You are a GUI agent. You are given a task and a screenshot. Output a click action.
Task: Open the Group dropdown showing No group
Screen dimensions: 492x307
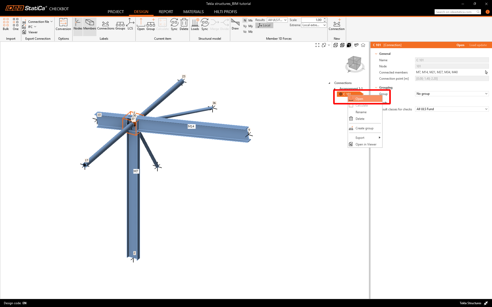(452, 94)
